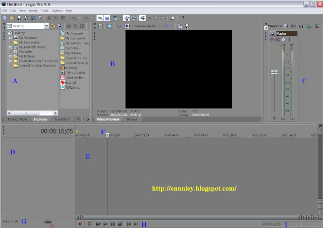Click the Interactive Tutorials icon
The height and width of the screenshot is (228, 323).
(x=173, y=18)
